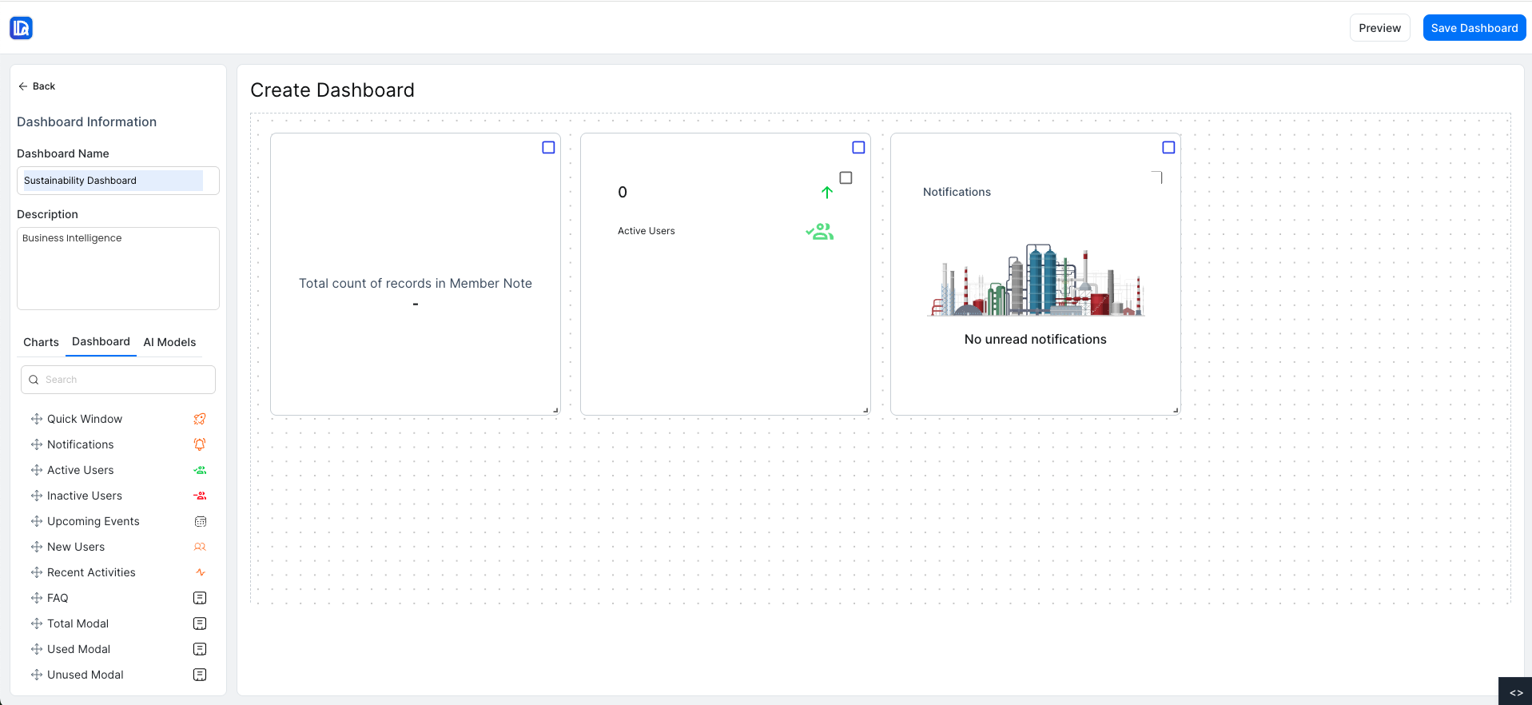Viewport: 1532px width, 705px height.
Task: Click the drag handle beside Active Users item
Action: pos(37,470)
